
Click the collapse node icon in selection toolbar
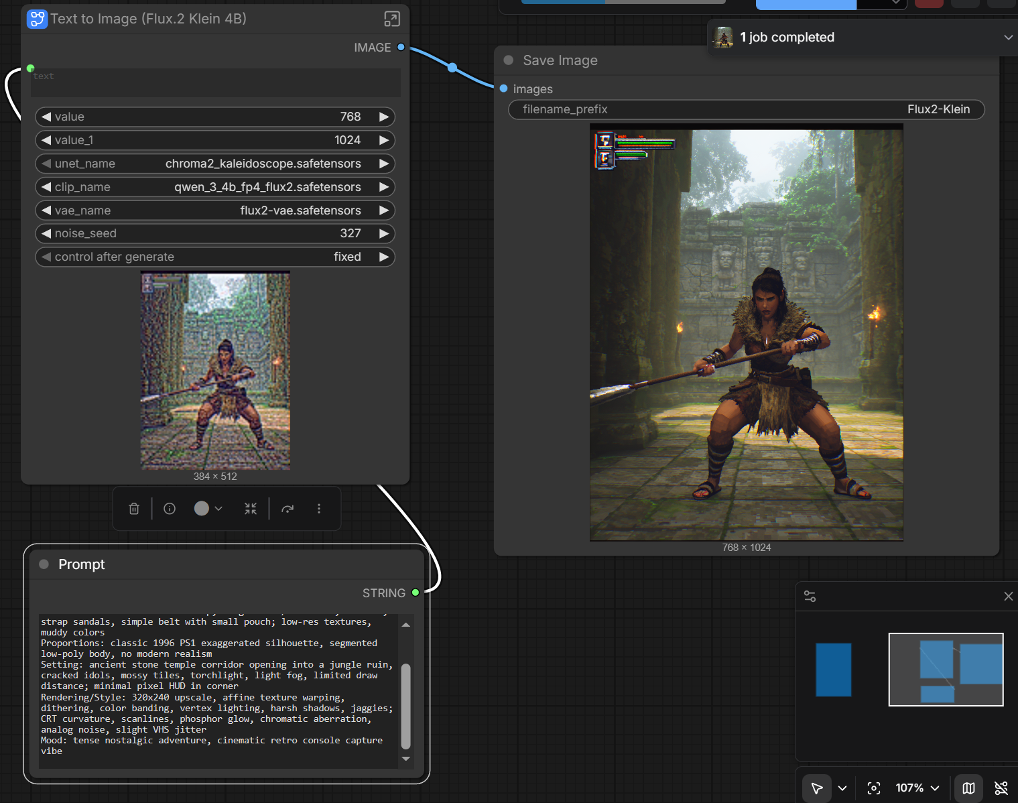pyautogui.click(x=251, y=509)
